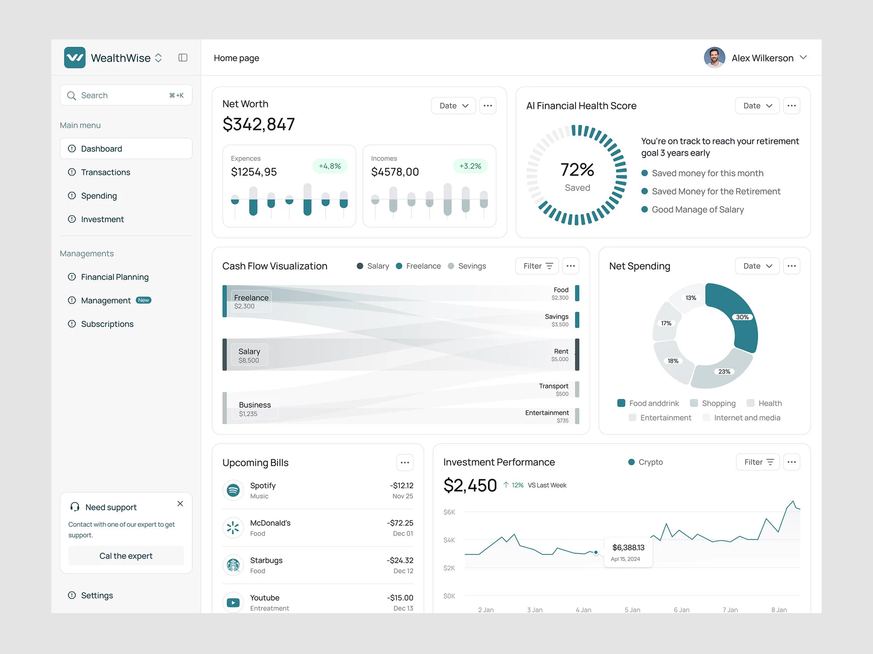873x654 pixels.
Task: Collapse the sidebar panel icon
Action: tap(183, 57)
